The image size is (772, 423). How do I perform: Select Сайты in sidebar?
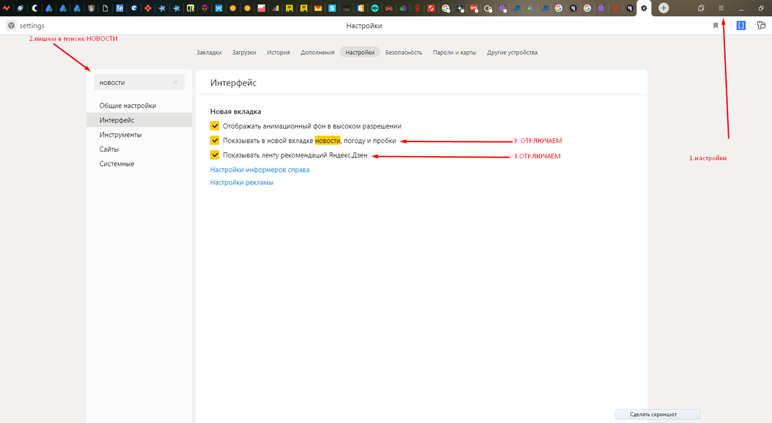[x=139, y=149]
